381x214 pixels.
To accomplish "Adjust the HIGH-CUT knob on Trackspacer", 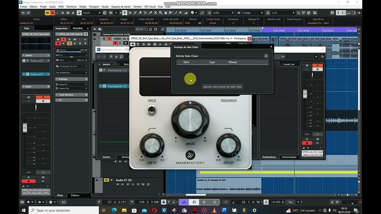I will coord(229,145).
